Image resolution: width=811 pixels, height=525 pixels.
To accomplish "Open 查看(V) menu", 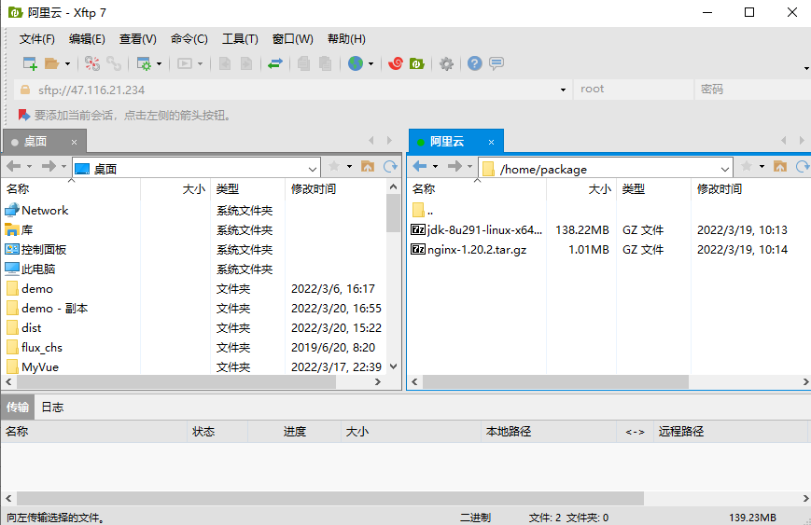I will click(137, 39).
